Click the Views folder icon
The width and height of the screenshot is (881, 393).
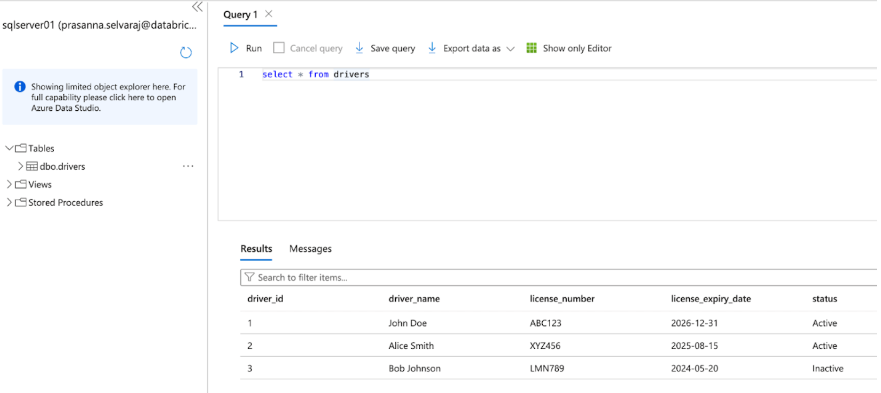pos(21,184)
